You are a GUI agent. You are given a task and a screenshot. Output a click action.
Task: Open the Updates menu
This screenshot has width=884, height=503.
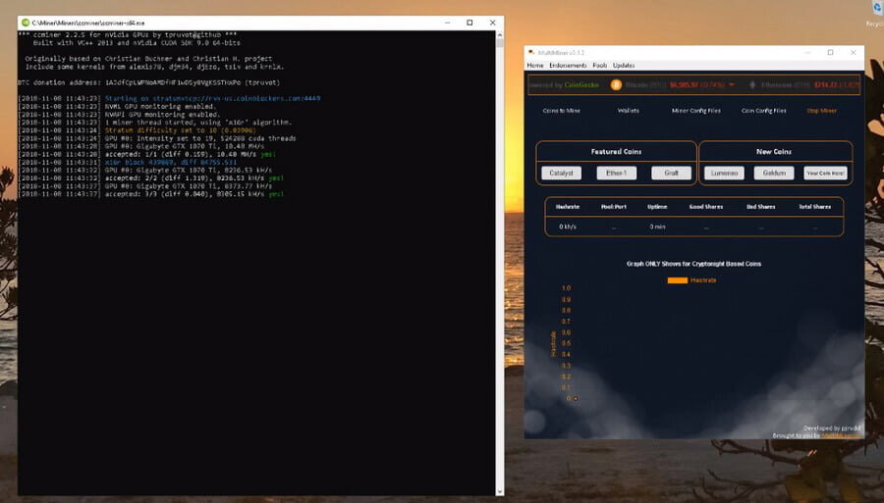624,66
